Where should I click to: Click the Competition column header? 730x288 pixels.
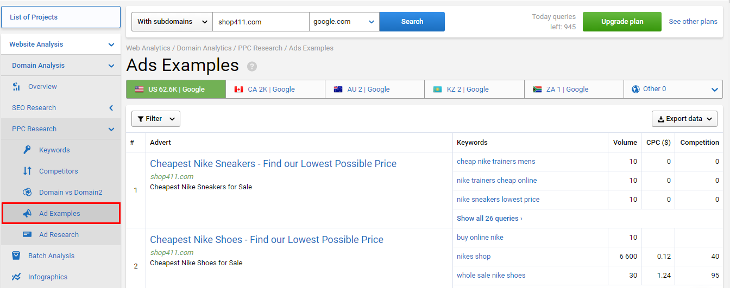click(700, 143)
